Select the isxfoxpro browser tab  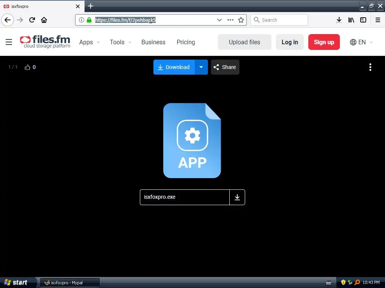[42, 6]
